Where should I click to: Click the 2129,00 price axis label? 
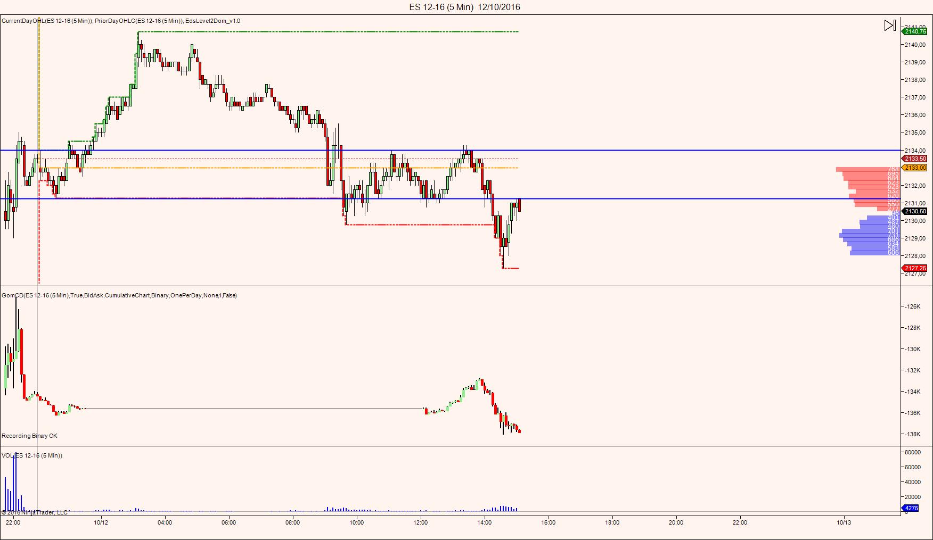[915, 238]
